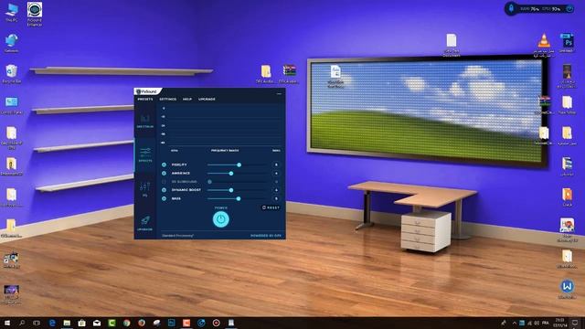Open the Help menu in FxSound
Screen dimensions: 585x329
(187, 100)
